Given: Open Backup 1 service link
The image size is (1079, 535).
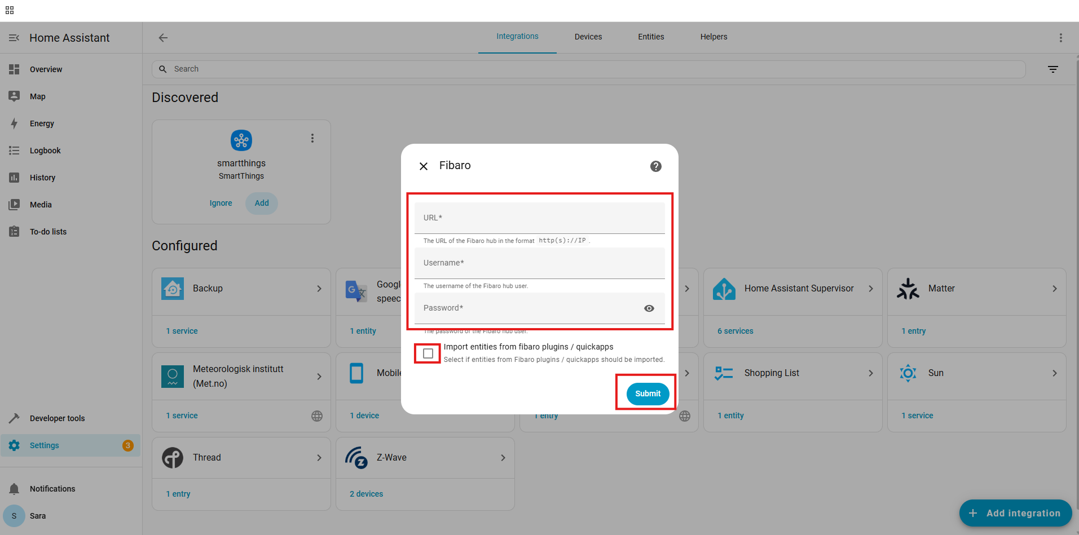Looking at the screenshot, I should click(182, 331).
